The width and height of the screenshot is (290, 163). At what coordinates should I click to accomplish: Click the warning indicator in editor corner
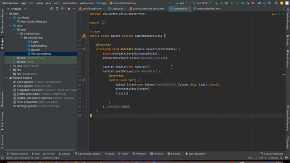[274, 14]
